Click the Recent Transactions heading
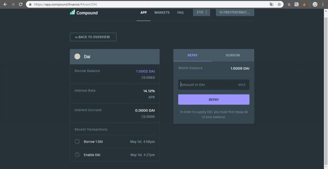 pyautogui.click(x=91, y=129)
